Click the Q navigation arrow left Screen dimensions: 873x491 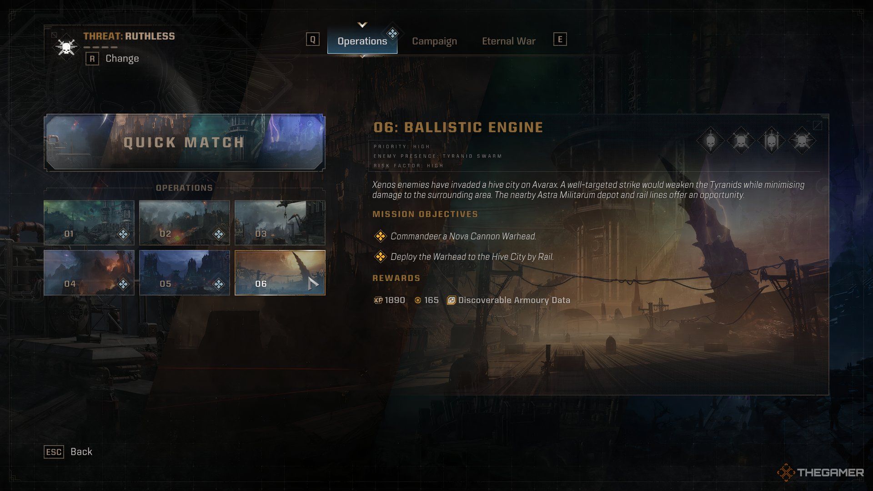pos(313,40)
